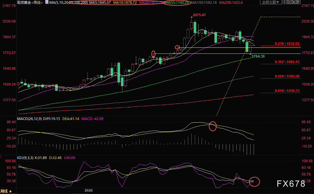Viewport: 314px width, 194px height.
Task: Click the 2020 year marker on time axis
Action: [x=89, y=191]
